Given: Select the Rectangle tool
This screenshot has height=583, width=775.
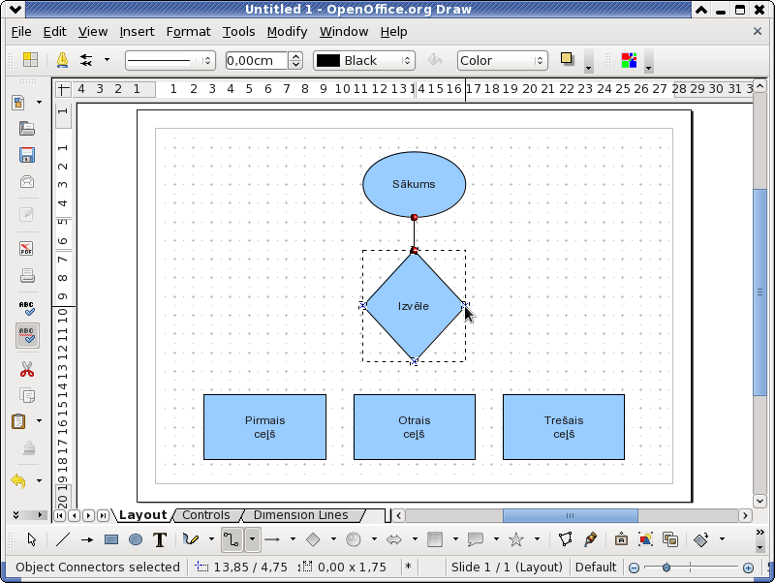Looking at the screenshot, I should (111, 540).
